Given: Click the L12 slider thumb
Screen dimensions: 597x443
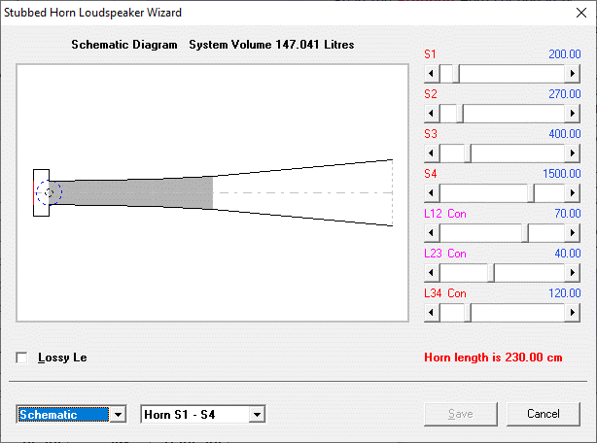Looking at the screenshot, I should [525, 233].
